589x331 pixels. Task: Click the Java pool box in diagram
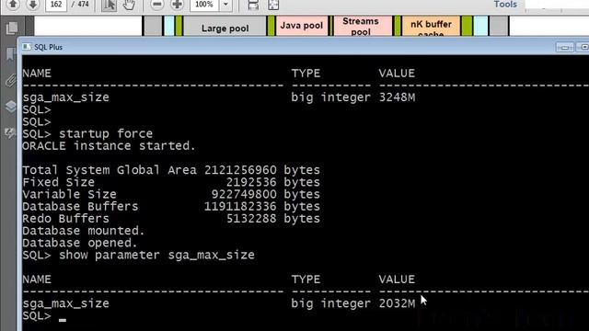(x=302, y=26)
